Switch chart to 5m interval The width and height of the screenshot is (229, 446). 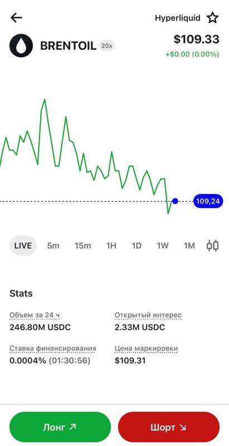(53, 245)
